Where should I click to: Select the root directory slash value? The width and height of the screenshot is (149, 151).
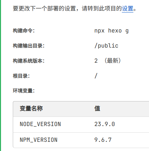click(x=96, y=76)
